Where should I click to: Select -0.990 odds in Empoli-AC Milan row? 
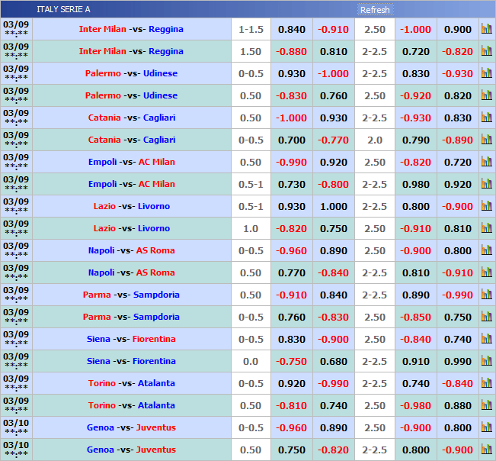[291, 163]
